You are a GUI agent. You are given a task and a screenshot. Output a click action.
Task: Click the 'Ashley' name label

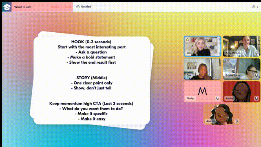pos(229,98)
